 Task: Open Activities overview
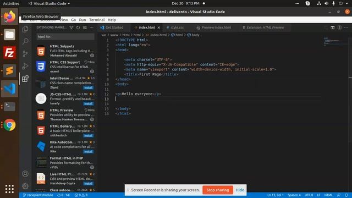pos(11,3)
